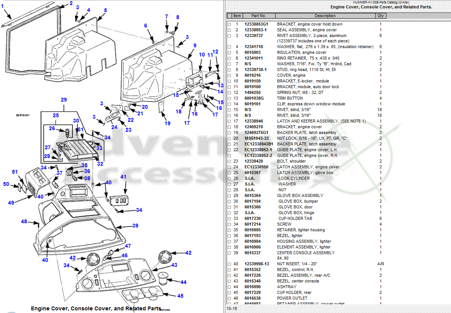The width and height of the screenshot is (451, 313).
Task: Click part number 12338953-1
Action: coord(256,30)
